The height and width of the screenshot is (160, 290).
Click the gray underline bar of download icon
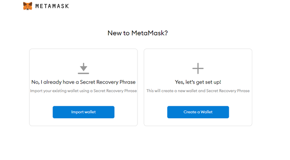(83, 73)
